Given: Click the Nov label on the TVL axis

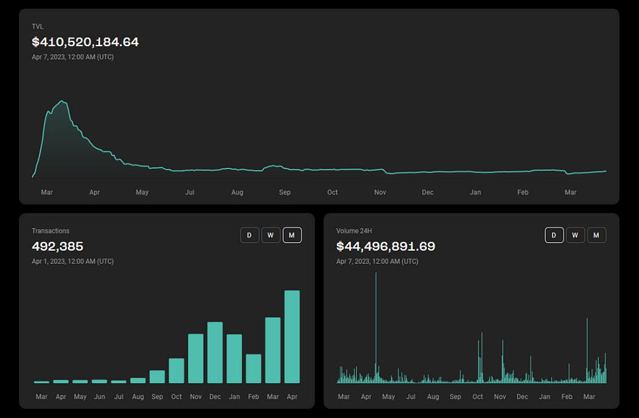Looking at the screenshot, I should pyautogui.click(x=380, y=193).
